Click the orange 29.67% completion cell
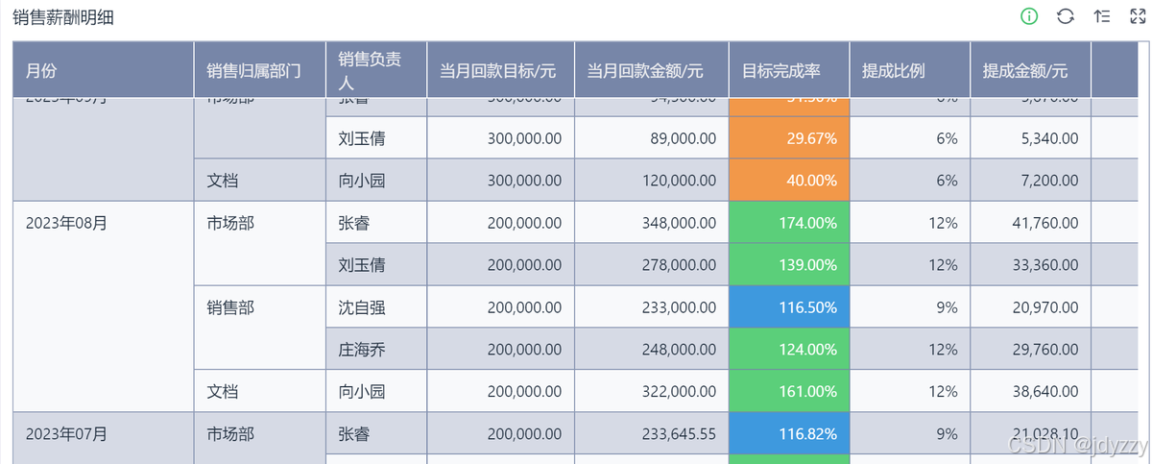This screenshot has height=464, width=1152. (789, 138)
